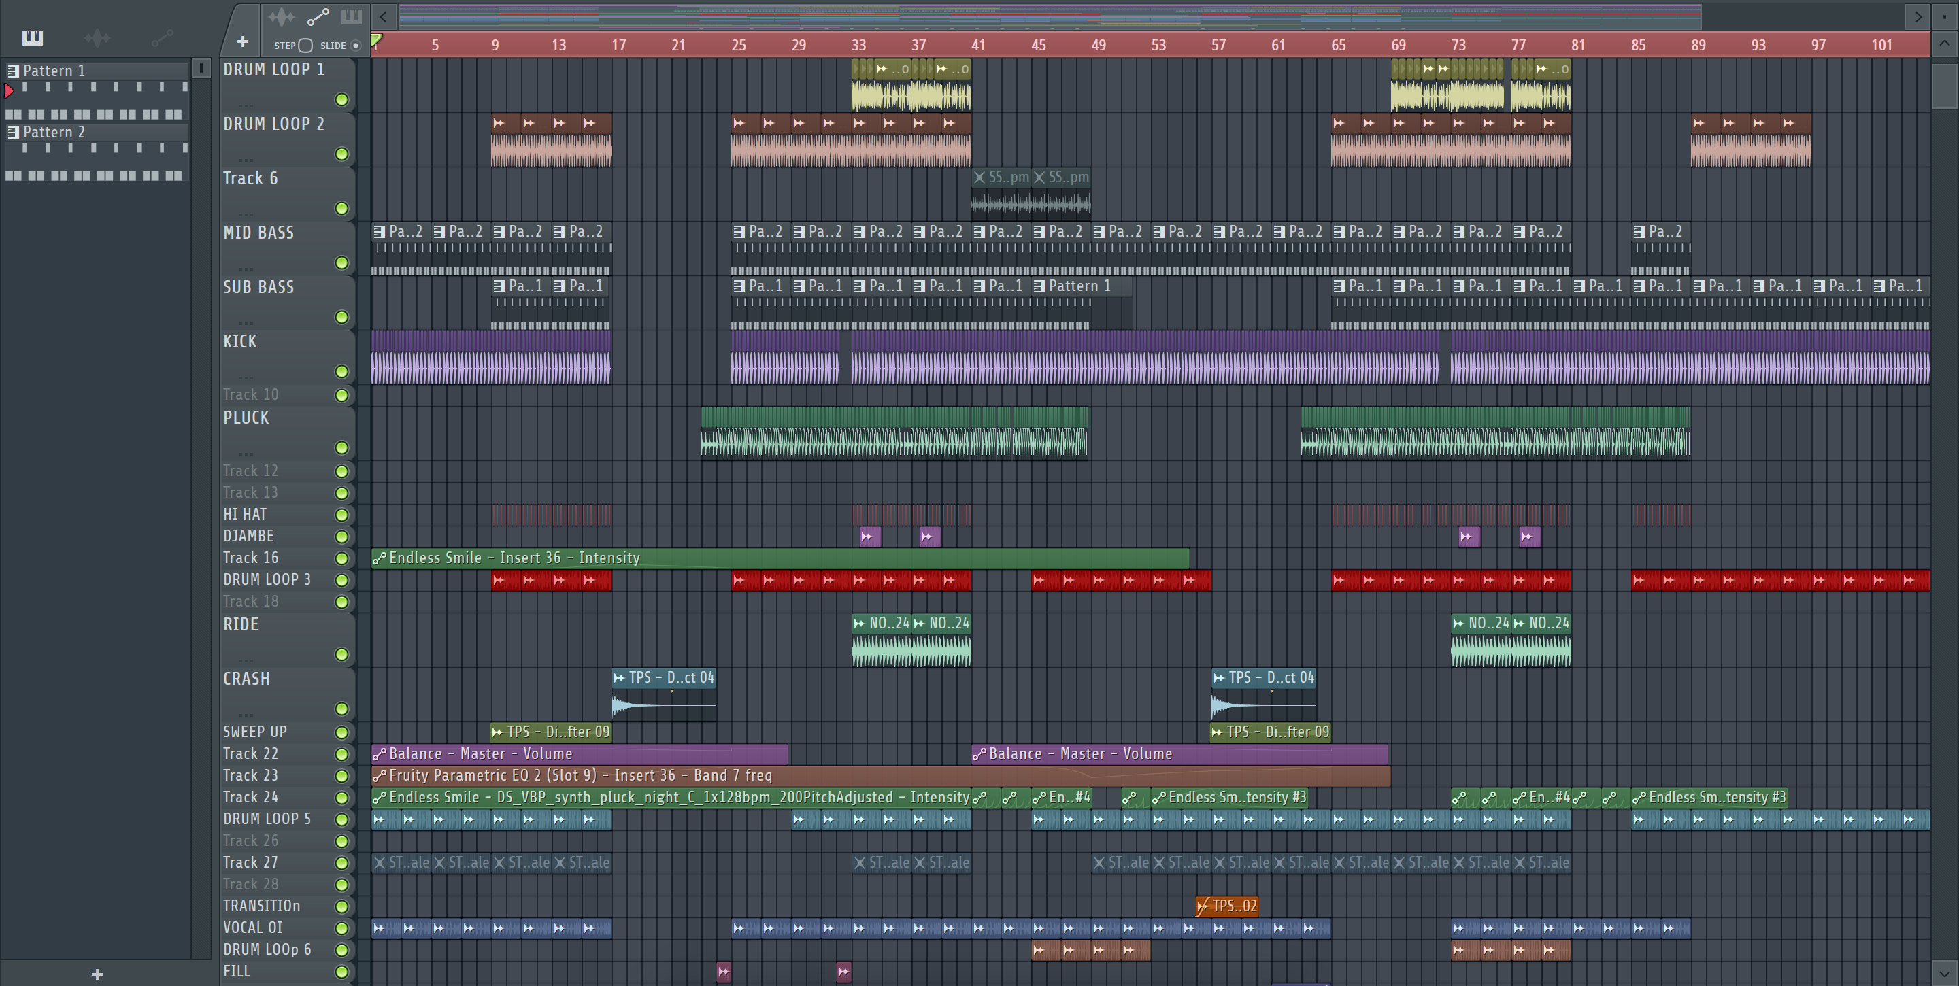
Task: Add a new pattern with bottom plus icon
Action: (97, 974)
